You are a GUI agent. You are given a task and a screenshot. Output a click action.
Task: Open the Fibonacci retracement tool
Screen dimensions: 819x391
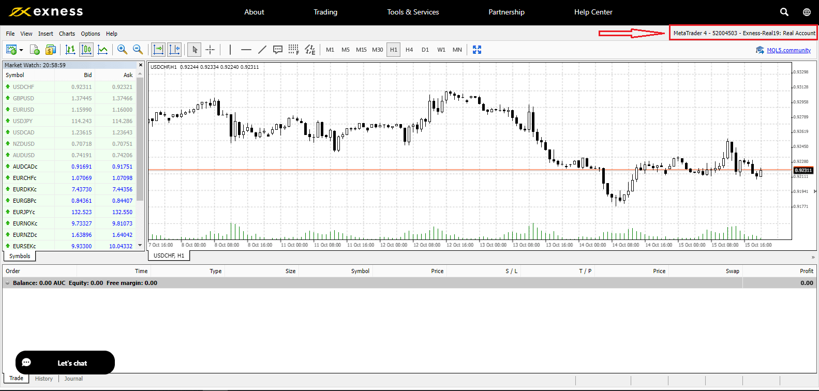293,50
